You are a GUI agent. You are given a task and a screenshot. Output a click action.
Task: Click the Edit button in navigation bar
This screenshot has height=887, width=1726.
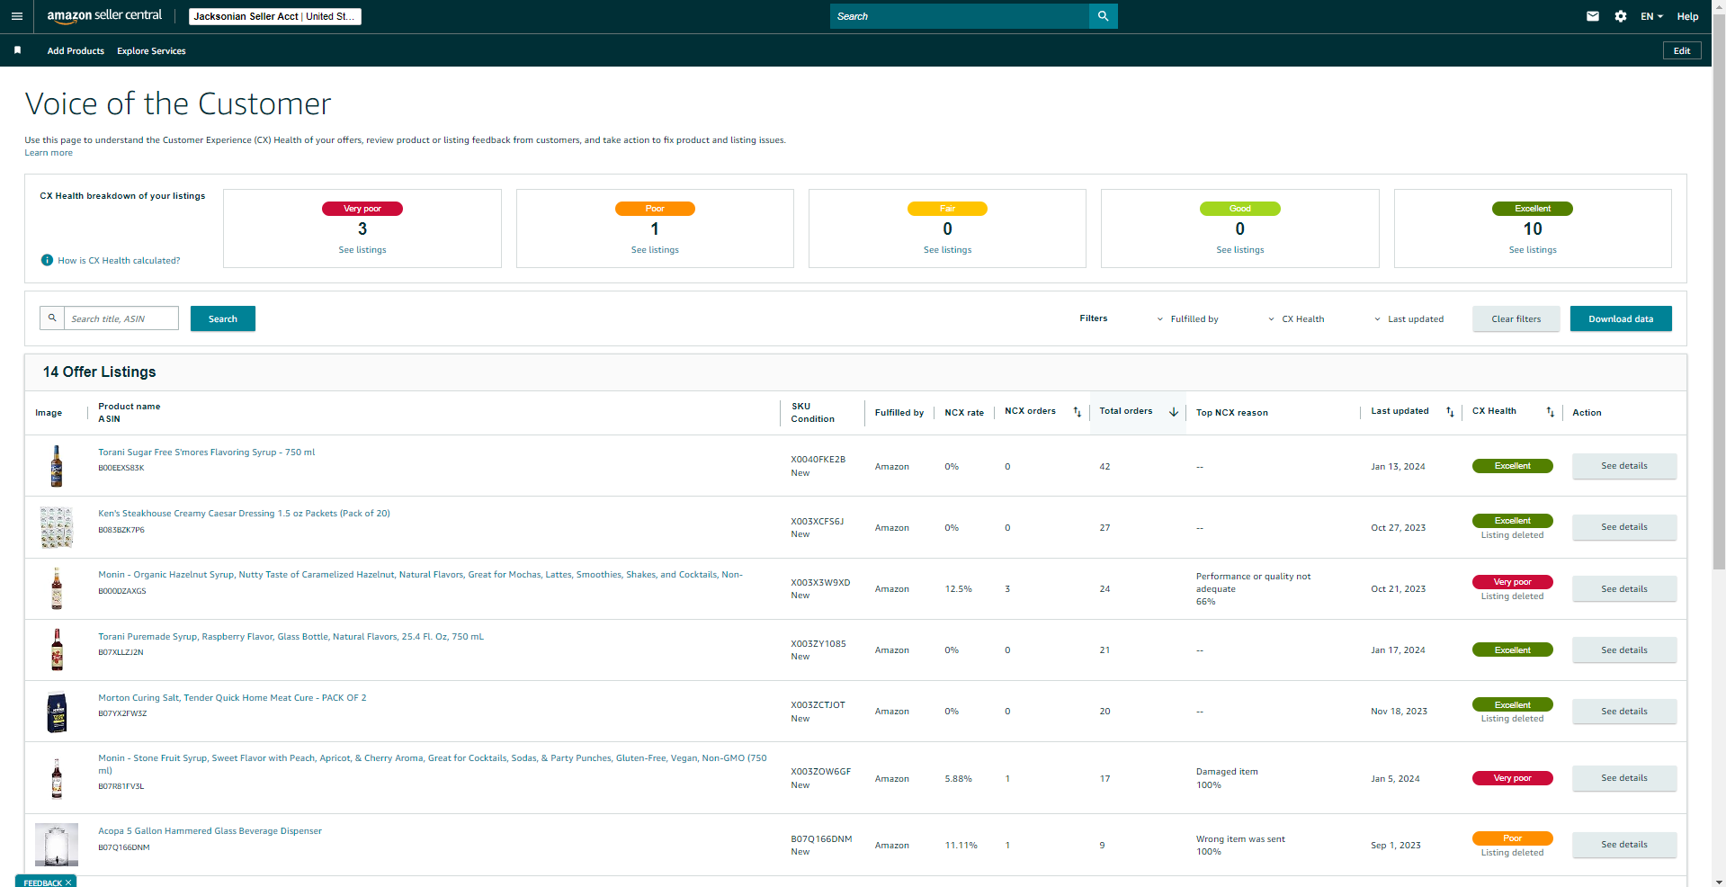click(1682, 51)
